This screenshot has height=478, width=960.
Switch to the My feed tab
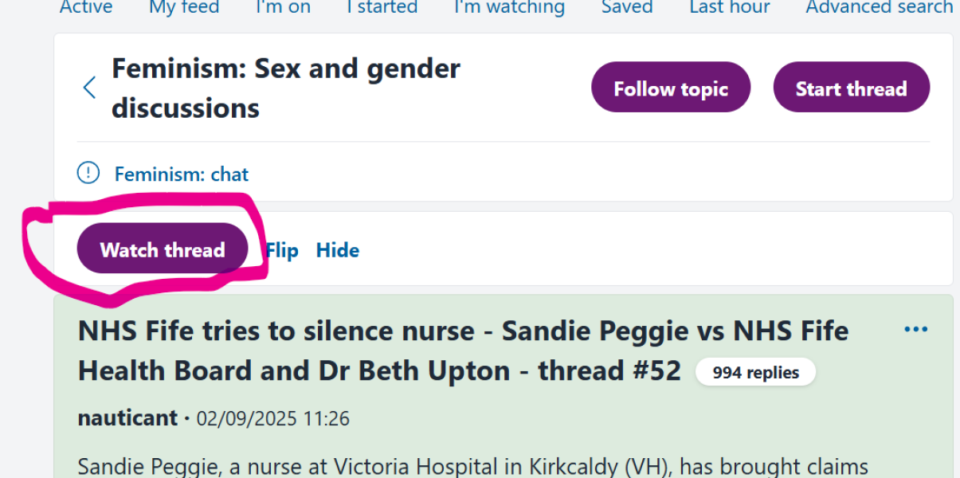tap(183, 8)
